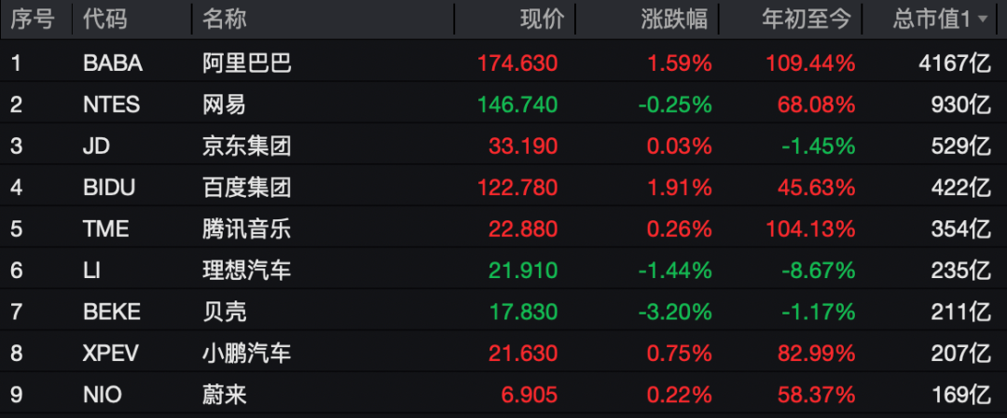The image size is (1007, 418).
Task: Click the 354亿 market cap
Action: click(960, 229)
